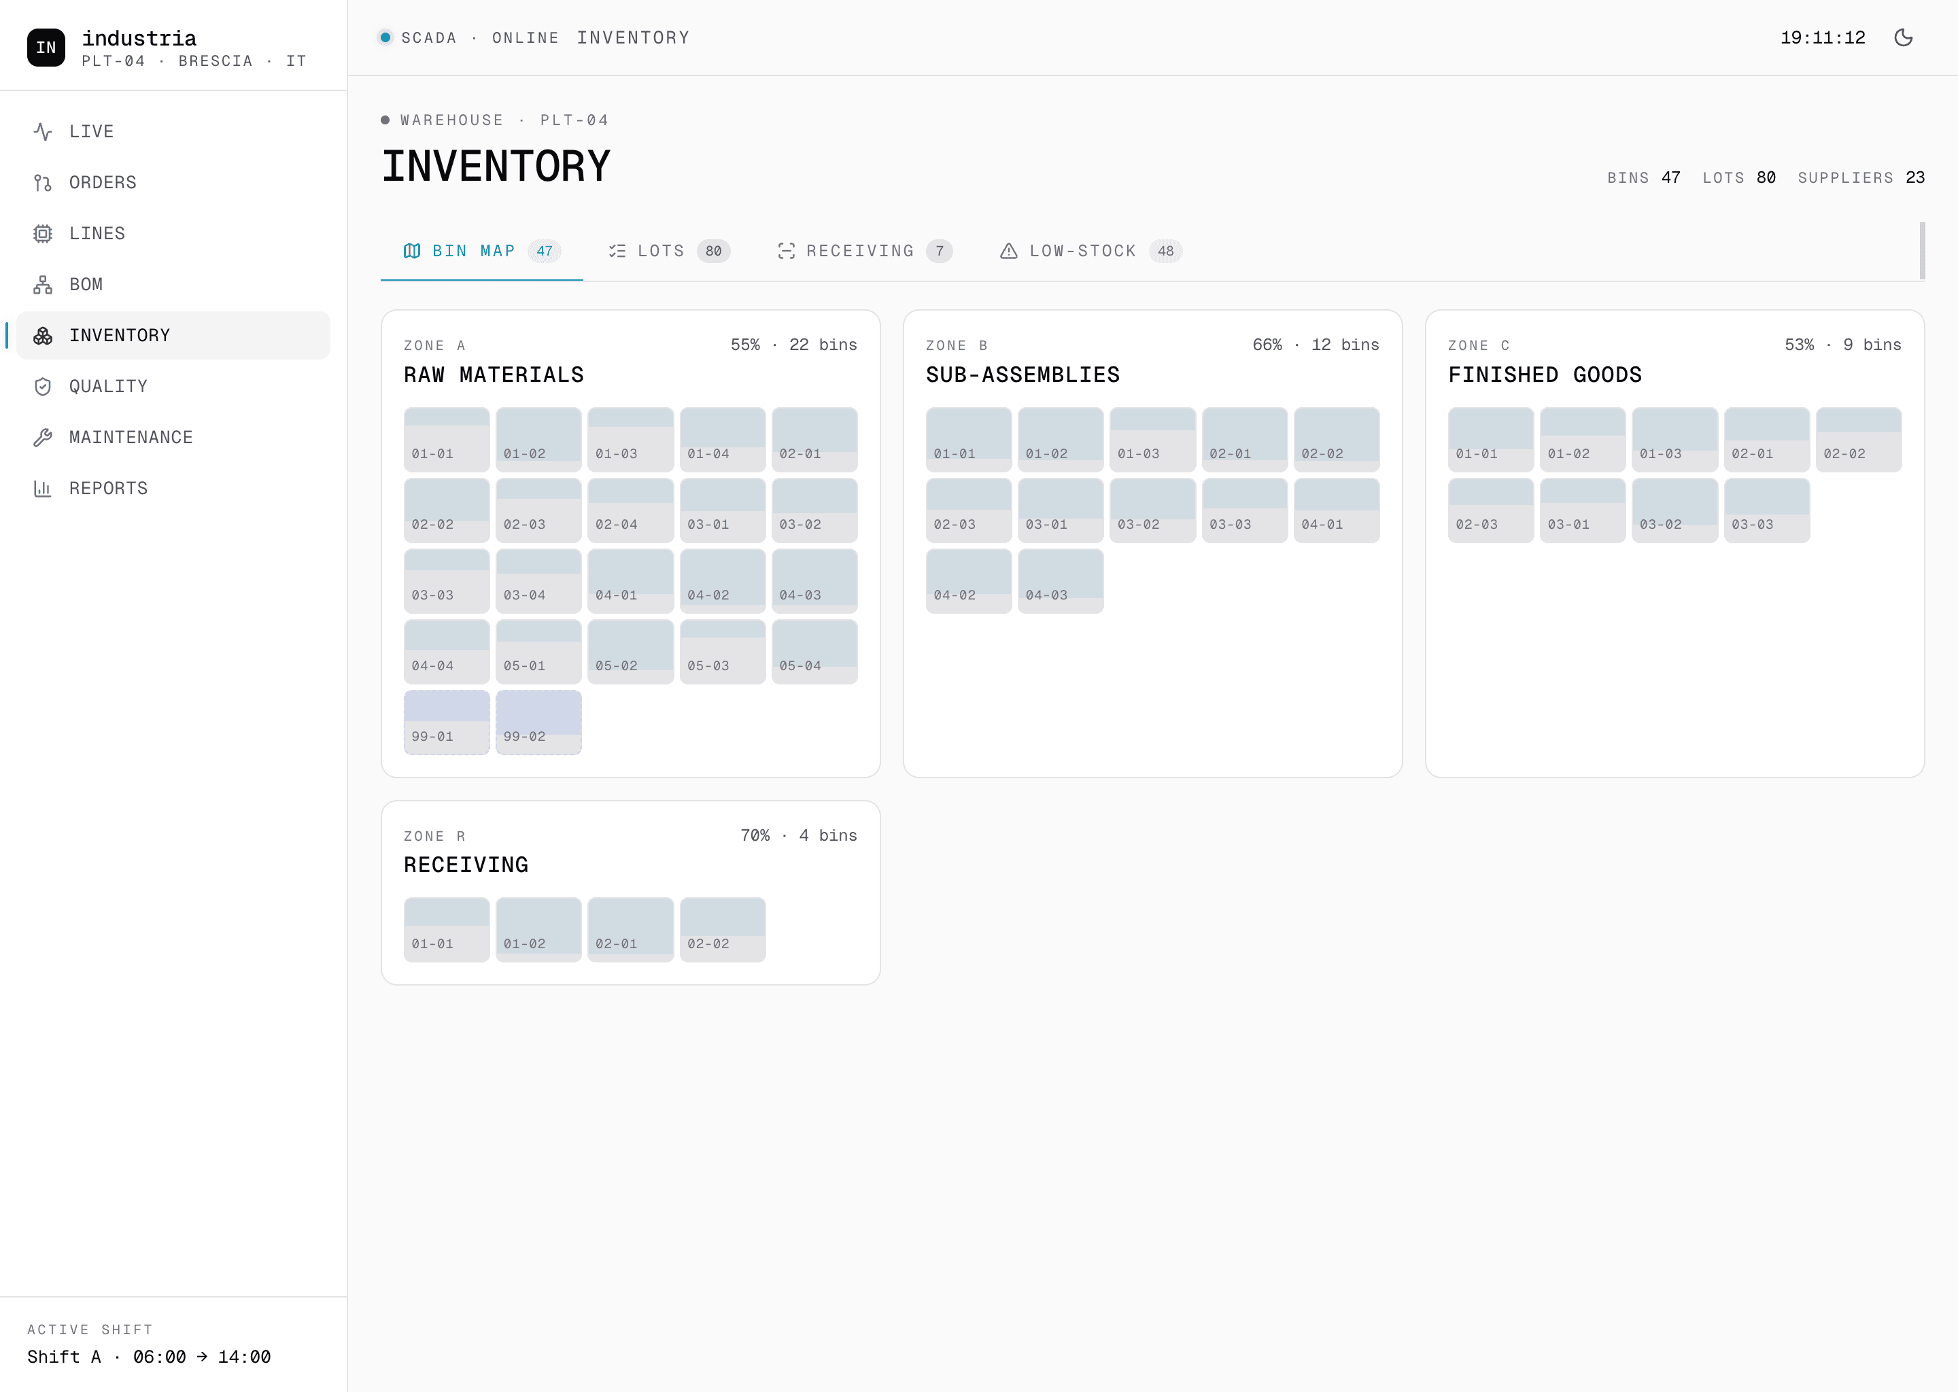Open the Quality section
This screenshot has width=1958, height=1392.
(x=173, y=387)
